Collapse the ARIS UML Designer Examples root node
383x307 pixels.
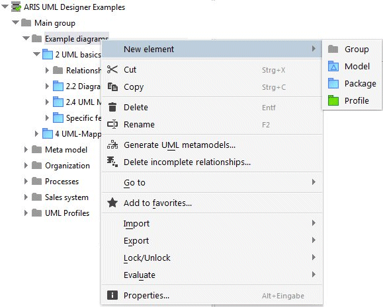tap(5, 7)
